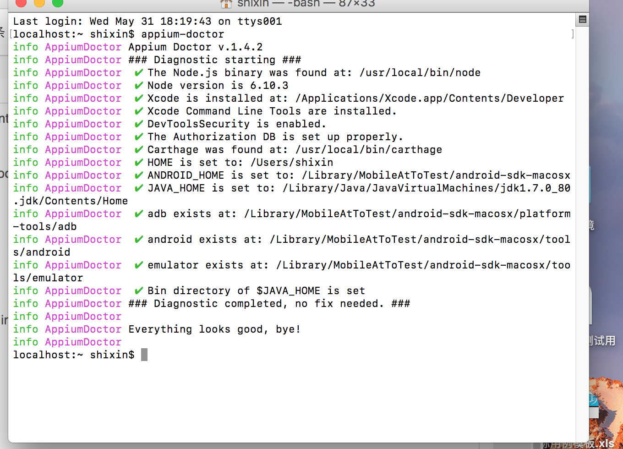Click '/usr/local/bin/node' path text
The image size is (623, 449).
[x=420, y=73]
